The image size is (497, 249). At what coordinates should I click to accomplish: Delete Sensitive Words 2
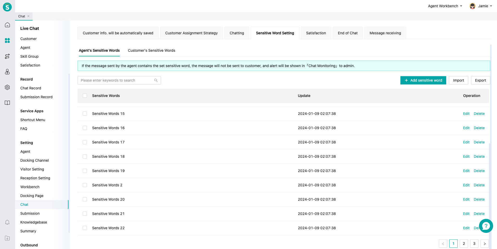pos(479,185)
